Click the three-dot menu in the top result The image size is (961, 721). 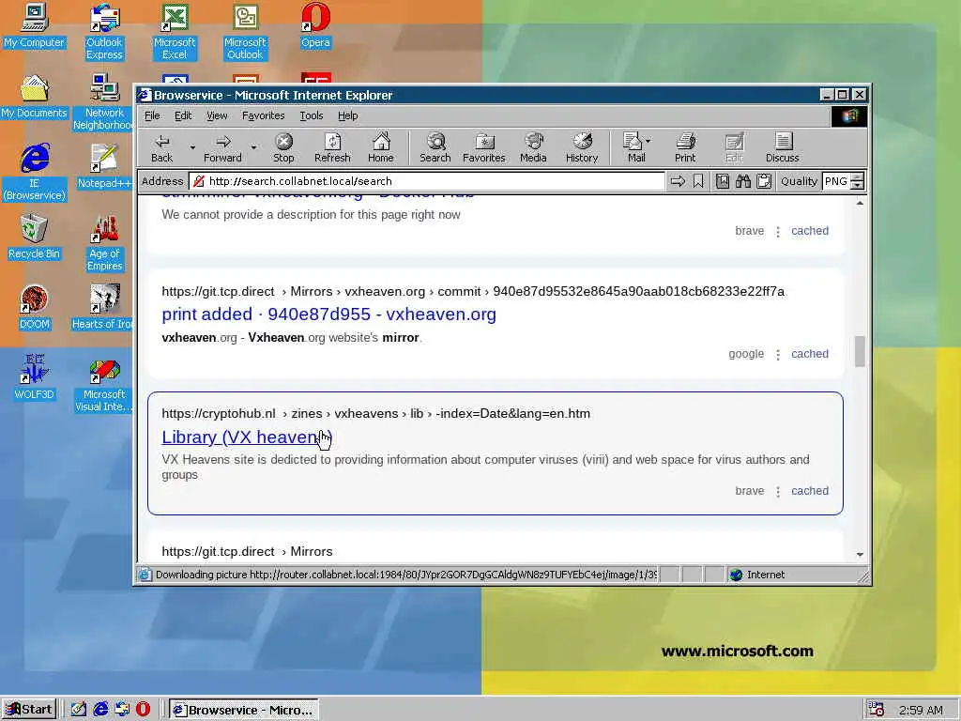coord(778,232)
